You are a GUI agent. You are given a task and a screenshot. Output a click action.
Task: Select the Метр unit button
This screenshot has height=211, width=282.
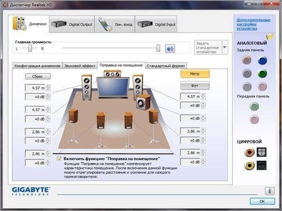coord(195,74)
